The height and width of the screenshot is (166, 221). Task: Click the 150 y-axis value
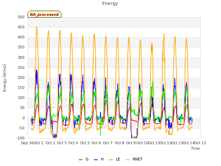coord(21,88)
